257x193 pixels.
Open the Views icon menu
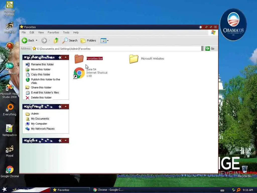104,40
